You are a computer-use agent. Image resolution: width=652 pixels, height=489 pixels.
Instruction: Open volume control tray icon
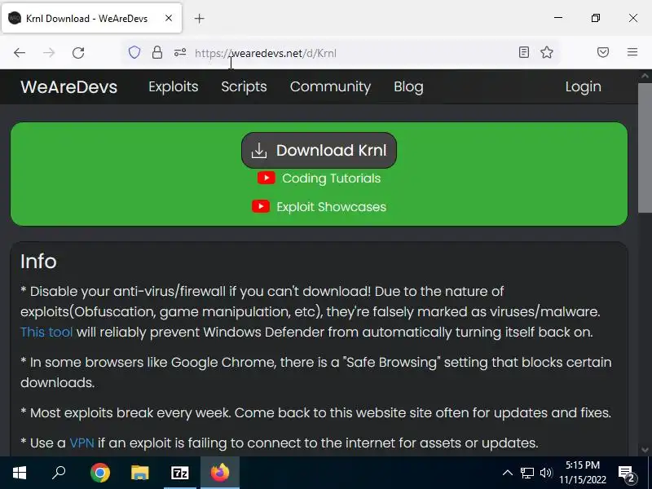[545, 473]
